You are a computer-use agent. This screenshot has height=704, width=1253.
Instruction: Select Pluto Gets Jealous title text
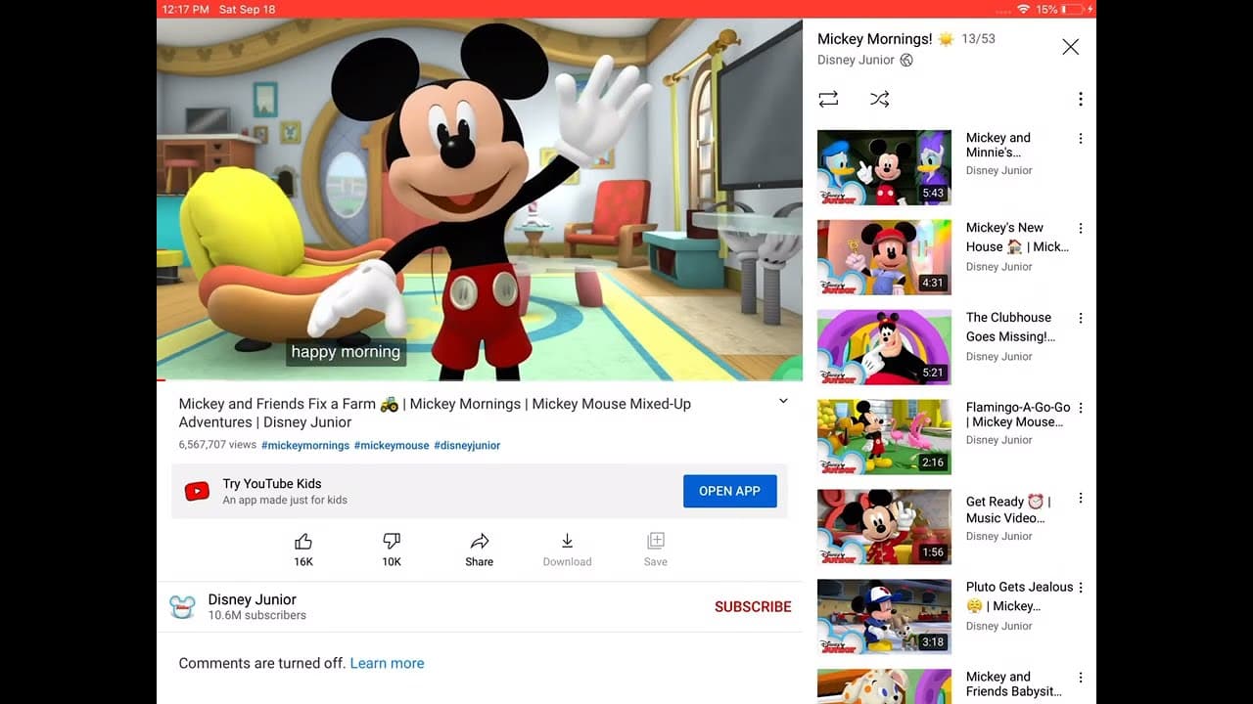tap(1019, 596)
